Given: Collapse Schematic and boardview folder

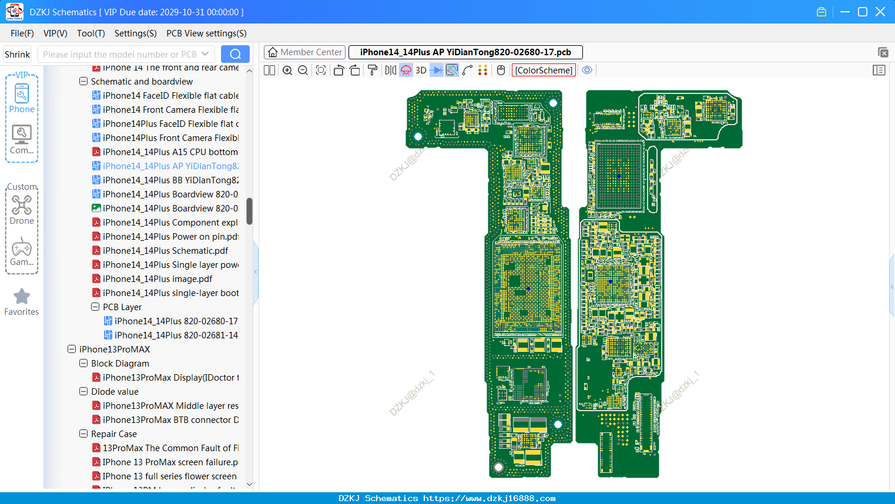Looking at the screenshot, I should pos(83,82).
